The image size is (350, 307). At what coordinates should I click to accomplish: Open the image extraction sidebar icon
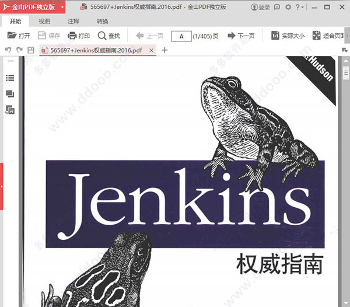click(10, 110)
